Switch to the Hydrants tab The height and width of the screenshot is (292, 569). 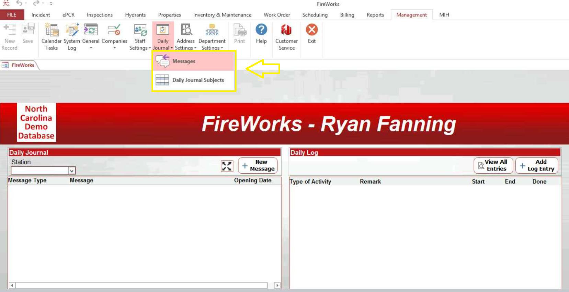[135, 15]
